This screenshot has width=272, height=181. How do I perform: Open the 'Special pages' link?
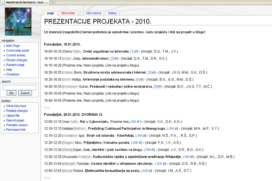15,120
